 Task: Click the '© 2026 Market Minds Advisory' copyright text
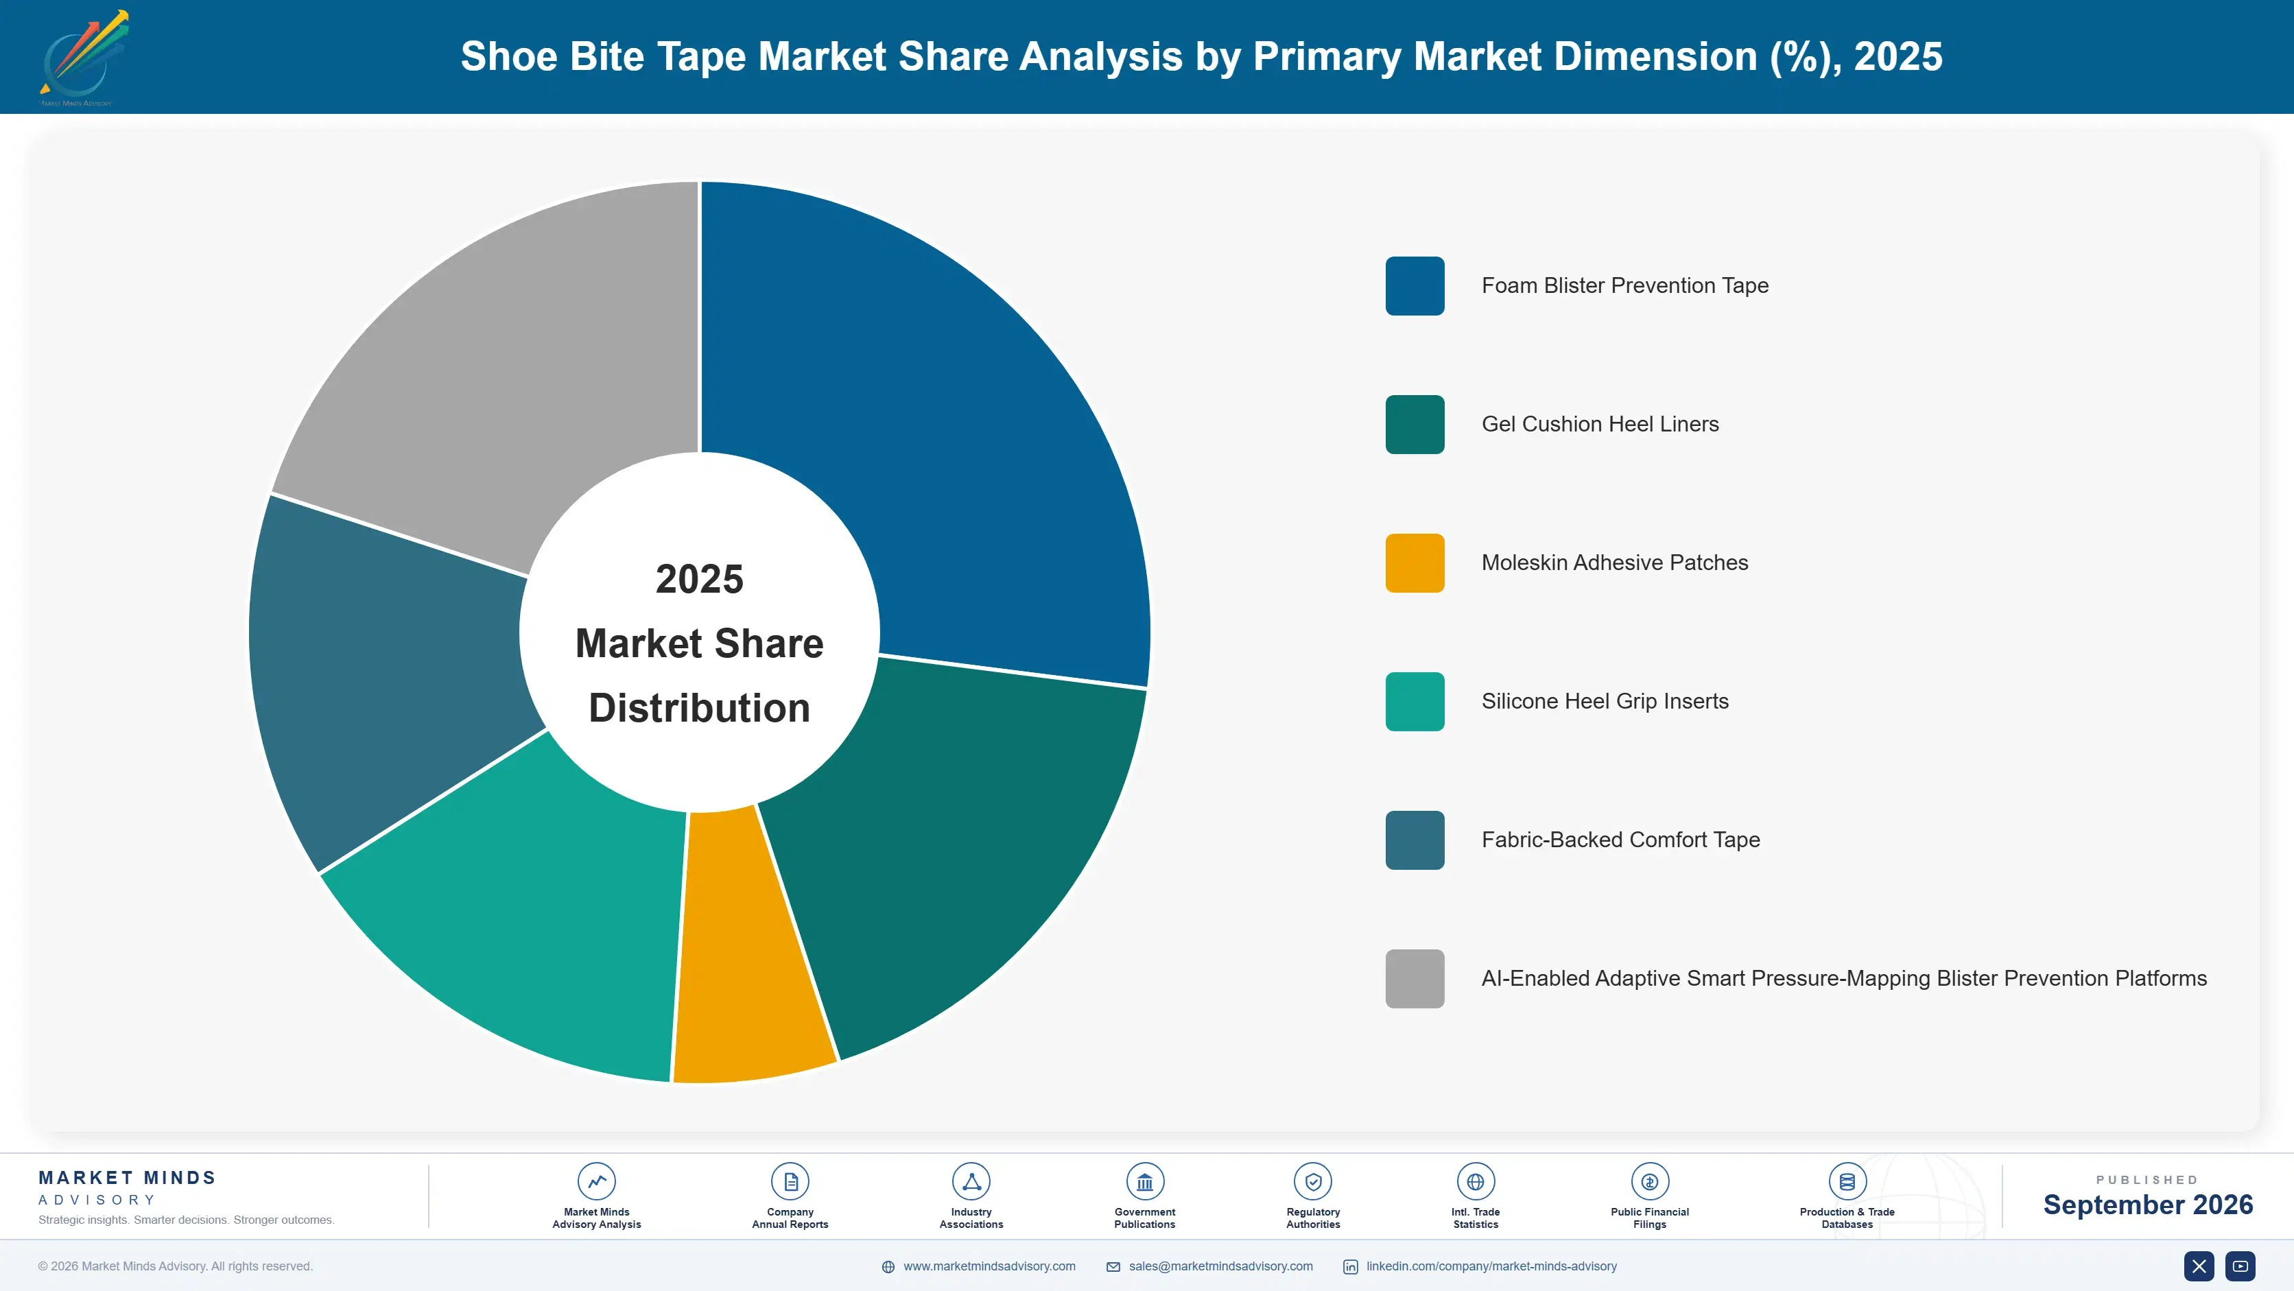click(176, 1266)
